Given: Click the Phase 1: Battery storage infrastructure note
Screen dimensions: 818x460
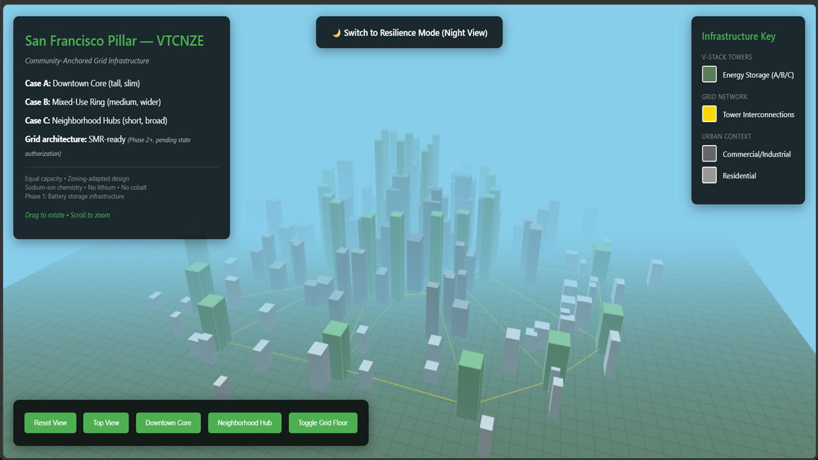Looking at the screenshot, I should click(x=75, y=196).
